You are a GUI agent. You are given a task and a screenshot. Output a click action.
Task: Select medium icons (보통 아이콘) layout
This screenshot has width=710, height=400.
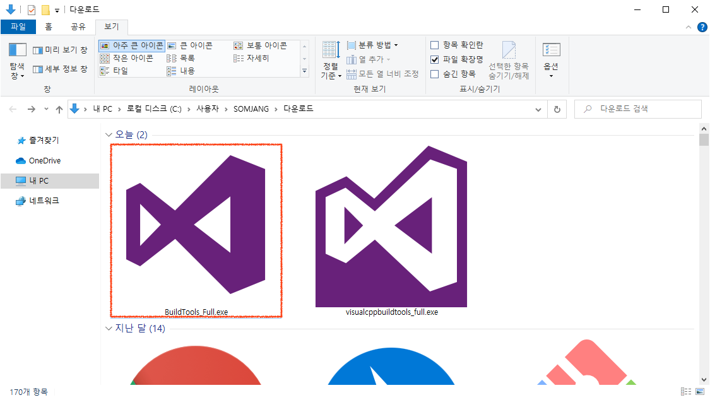261,45
